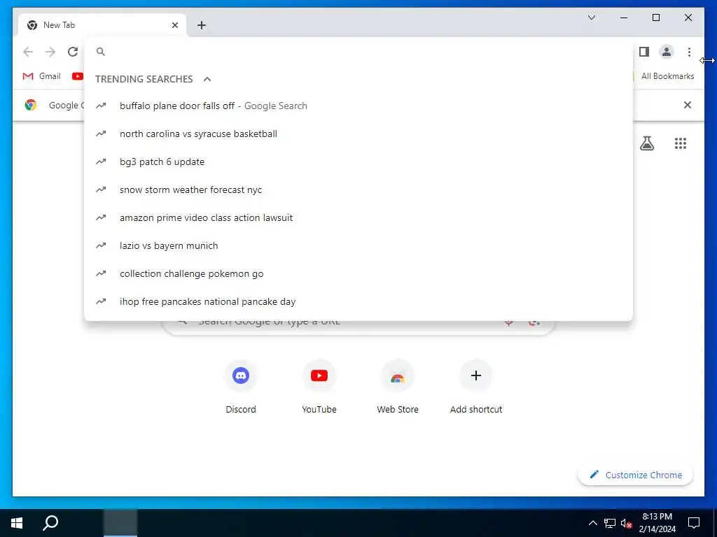Click the active Chrome taskbar button
This screenshot has height=537, width=717.
click(x=120, y=523)
